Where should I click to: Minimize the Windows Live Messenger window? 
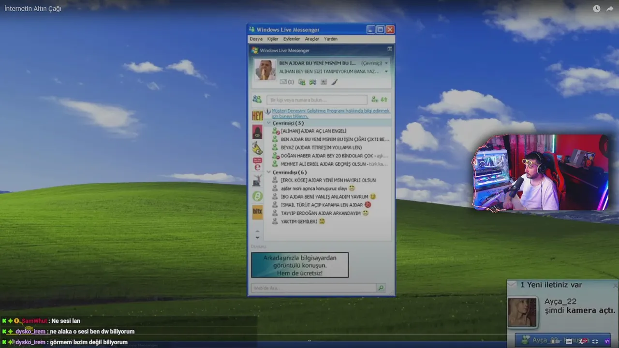[370, 29]
